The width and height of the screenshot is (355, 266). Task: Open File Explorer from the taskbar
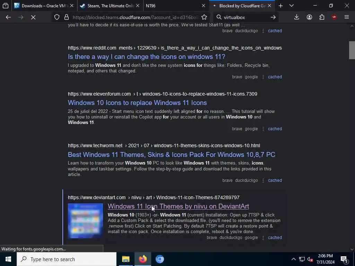(125, 259)
